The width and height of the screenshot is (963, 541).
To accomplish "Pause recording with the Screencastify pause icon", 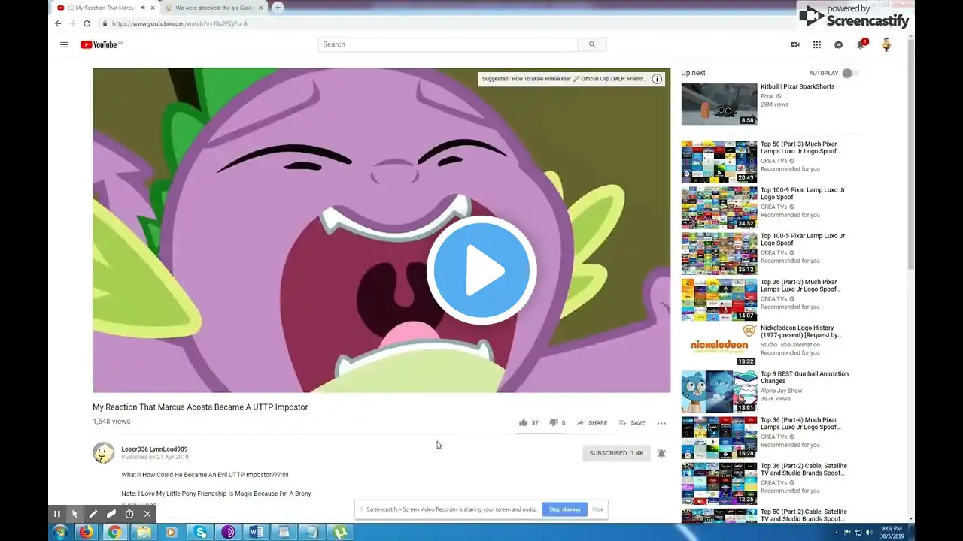I will [57, 514].
